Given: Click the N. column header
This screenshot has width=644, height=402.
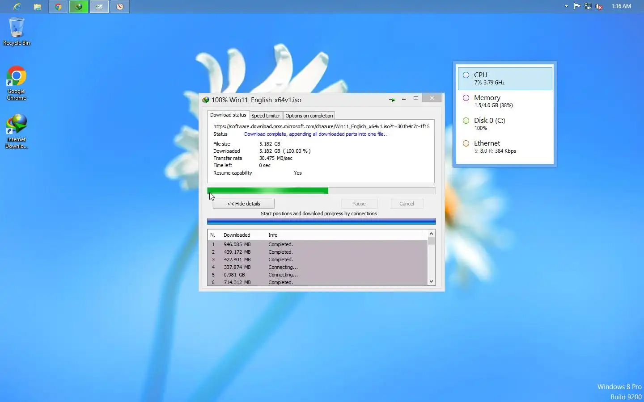Looking at the screenshot, I should (x=213, y=235).
